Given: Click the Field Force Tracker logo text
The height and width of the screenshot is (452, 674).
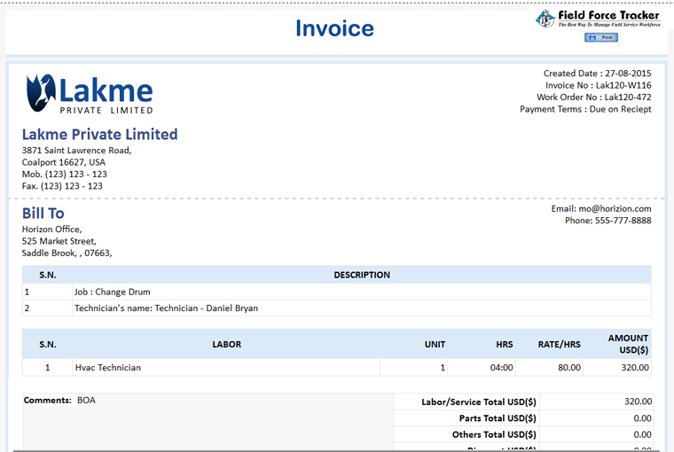Looking at the screenshot, I should click(608, 16).
